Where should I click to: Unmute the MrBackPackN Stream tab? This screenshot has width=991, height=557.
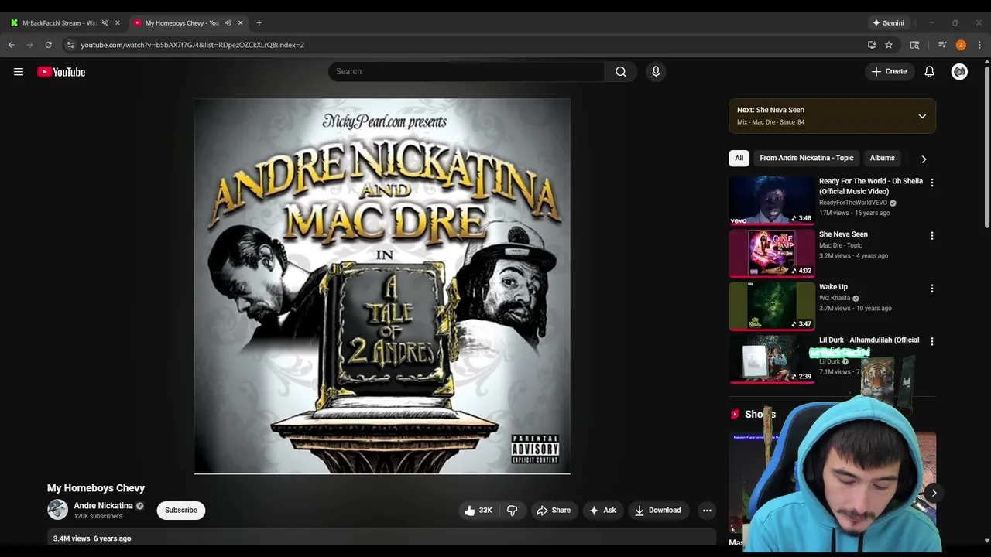[105, 22]
